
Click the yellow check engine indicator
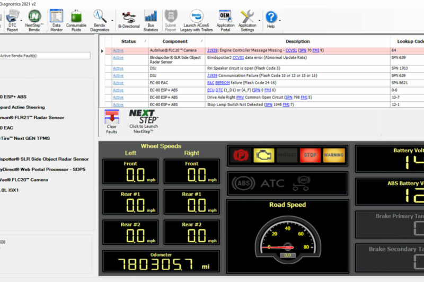click(x=264, y=155)
